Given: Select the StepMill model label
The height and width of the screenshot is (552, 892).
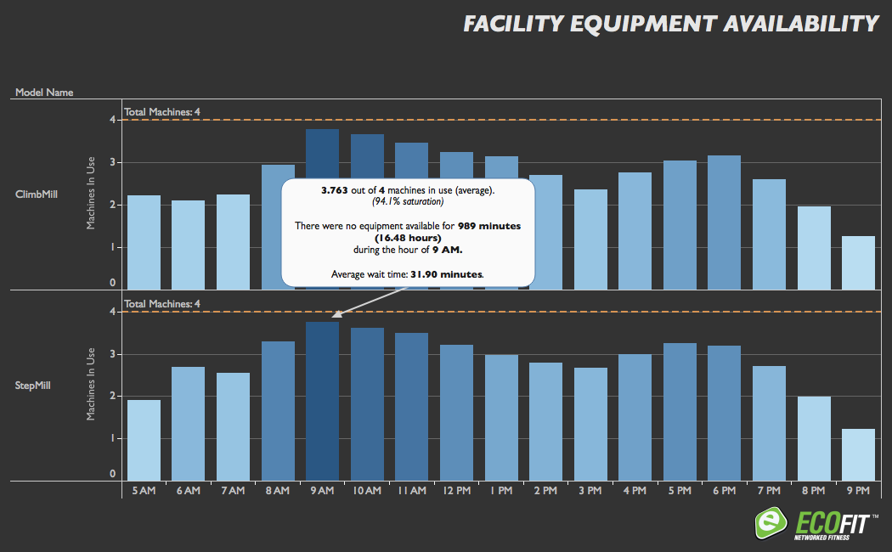Looking at the screenshot, I should [33, 386].
